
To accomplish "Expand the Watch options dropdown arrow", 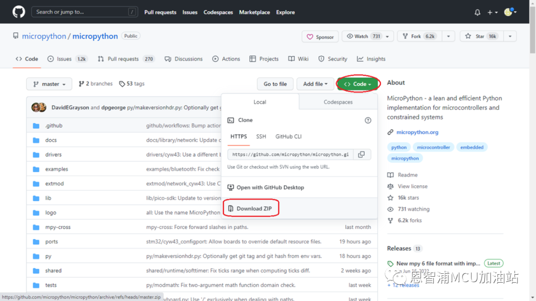I will pyautogui.click(x=387, y=37).
